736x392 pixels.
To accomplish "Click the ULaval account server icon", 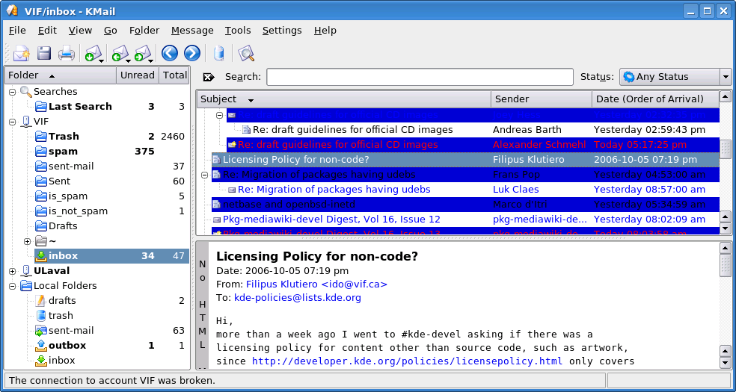I will pyautogui.click(x=26, y=271).
